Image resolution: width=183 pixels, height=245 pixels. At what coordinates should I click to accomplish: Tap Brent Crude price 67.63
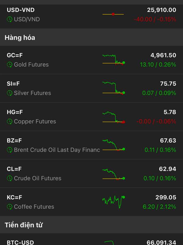(168, 140)
